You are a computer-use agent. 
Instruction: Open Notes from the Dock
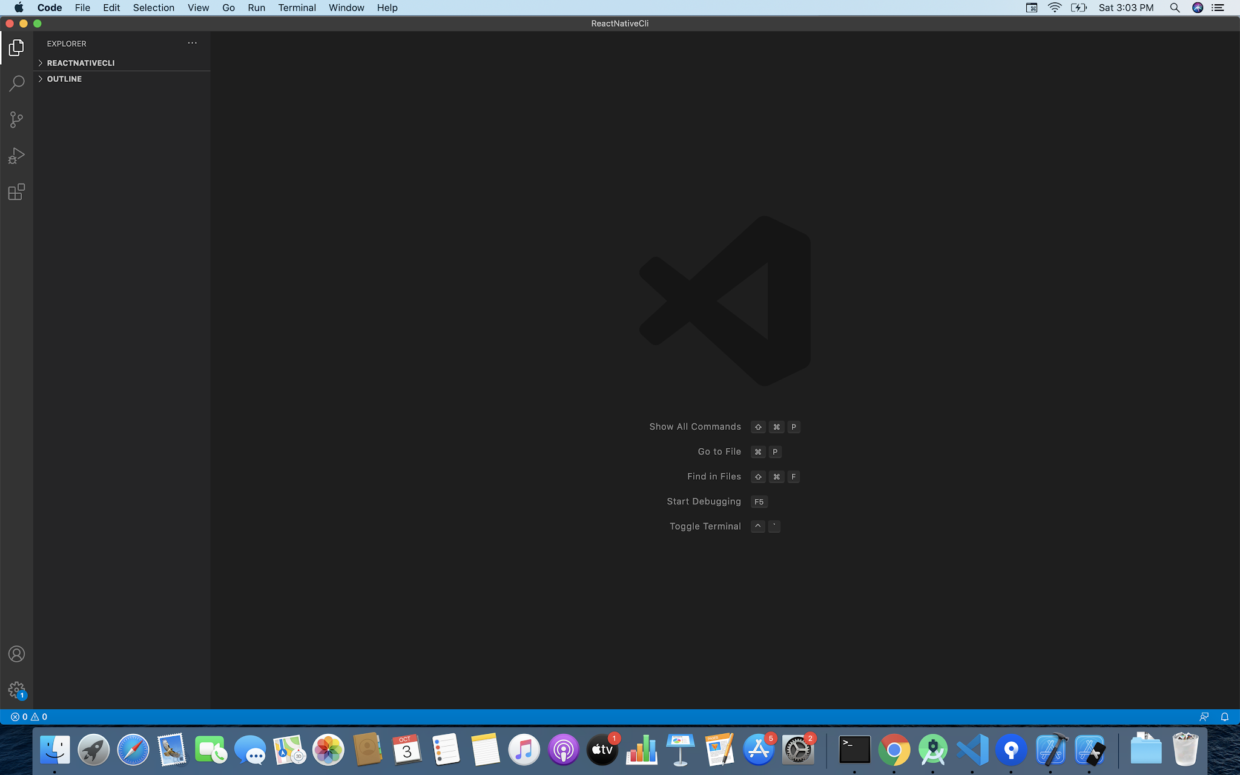click(x=485, y=750)
